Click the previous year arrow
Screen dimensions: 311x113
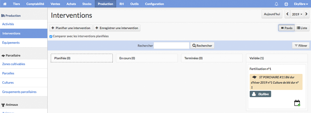click(287, 14)
